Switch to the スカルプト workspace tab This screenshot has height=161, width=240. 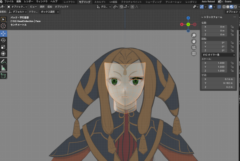100,2
